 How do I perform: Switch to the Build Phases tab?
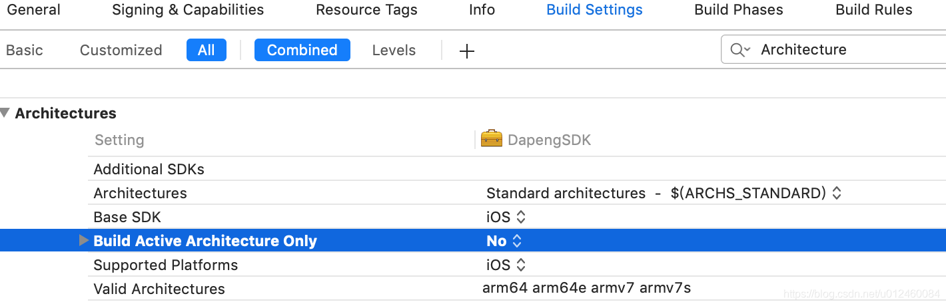click(x=738, y=10)
